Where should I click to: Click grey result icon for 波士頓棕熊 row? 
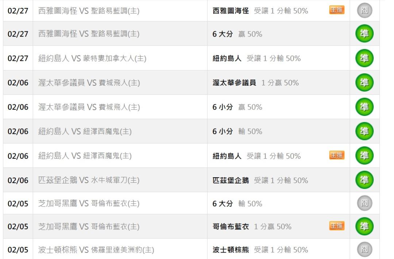364,250
